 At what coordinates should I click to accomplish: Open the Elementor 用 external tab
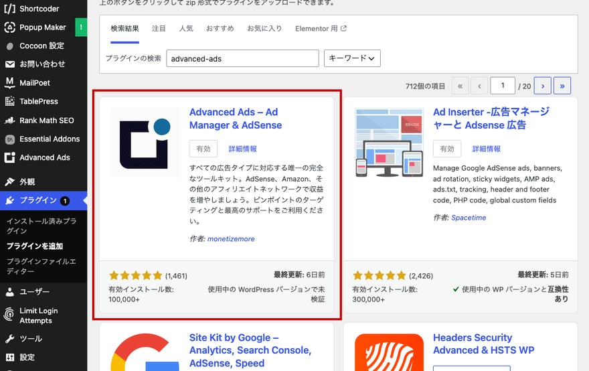pos(321,29)
